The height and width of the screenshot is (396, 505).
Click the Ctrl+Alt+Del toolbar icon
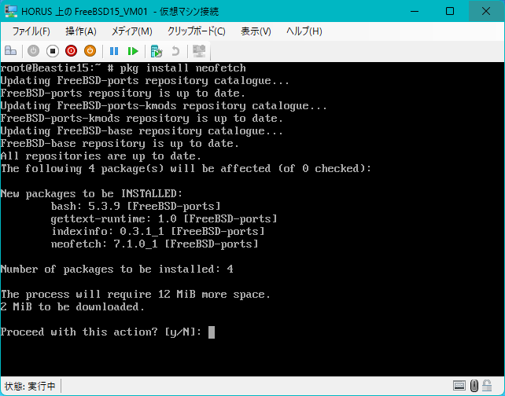10,51
